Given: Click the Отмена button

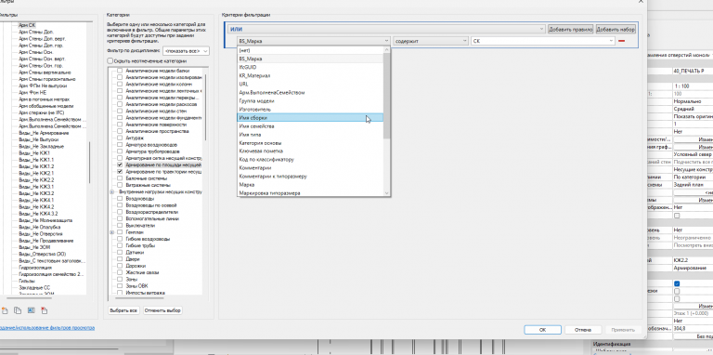Looking at the screenshot, I should click(x=582, y=330).
